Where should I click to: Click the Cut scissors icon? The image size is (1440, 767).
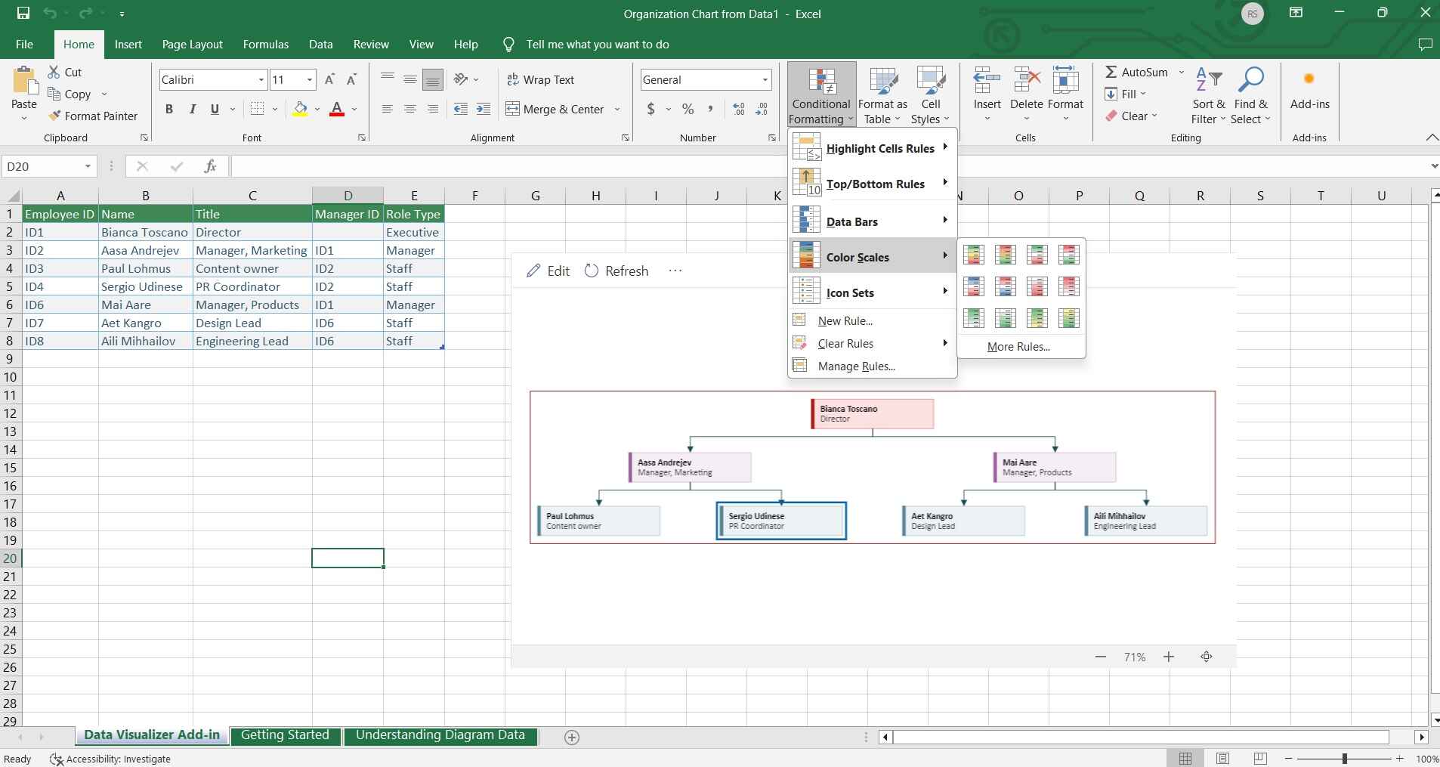click(x=54, y=72)
